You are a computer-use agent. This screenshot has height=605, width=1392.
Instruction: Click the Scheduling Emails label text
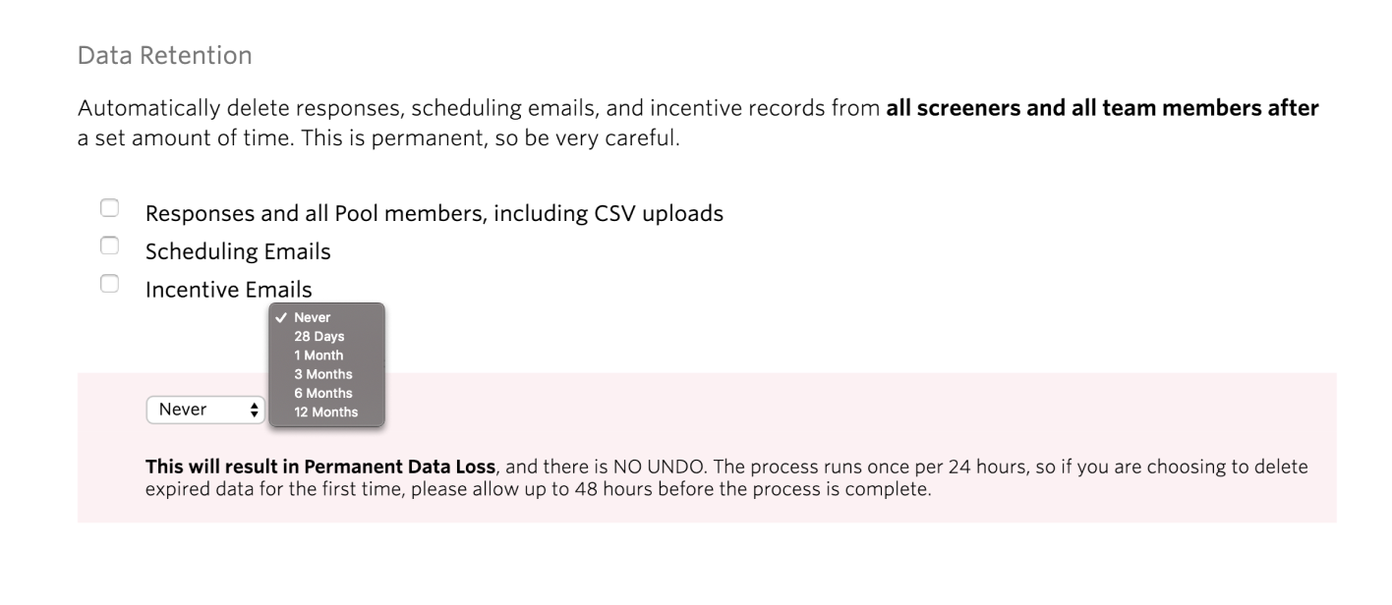point(237,251)
